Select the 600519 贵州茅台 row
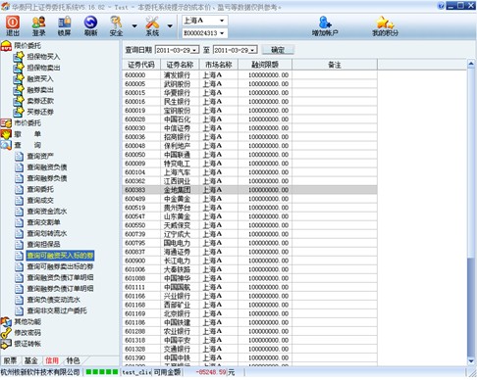The height and width of the screenshot is (380, 477). tap(250, 208)
